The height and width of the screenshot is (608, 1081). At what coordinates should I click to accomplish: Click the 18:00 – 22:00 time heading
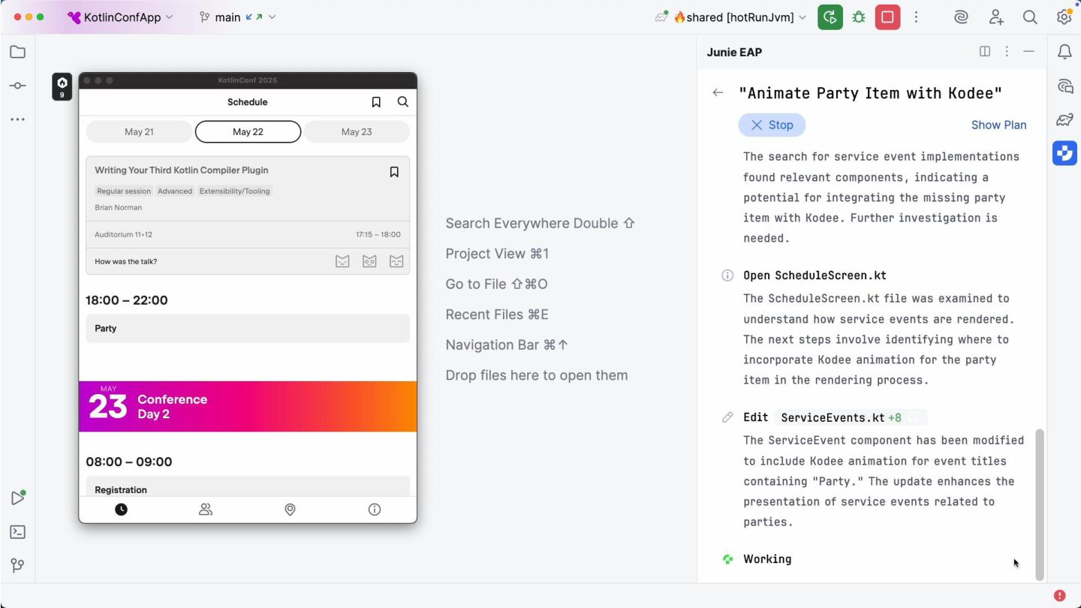127,300
